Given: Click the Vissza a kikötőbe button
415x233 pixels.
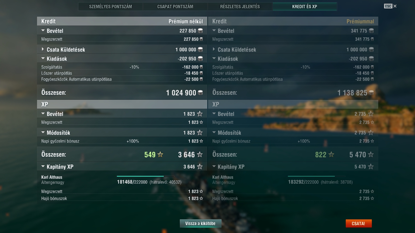Looking at the screenshot, I should point(201,224).
